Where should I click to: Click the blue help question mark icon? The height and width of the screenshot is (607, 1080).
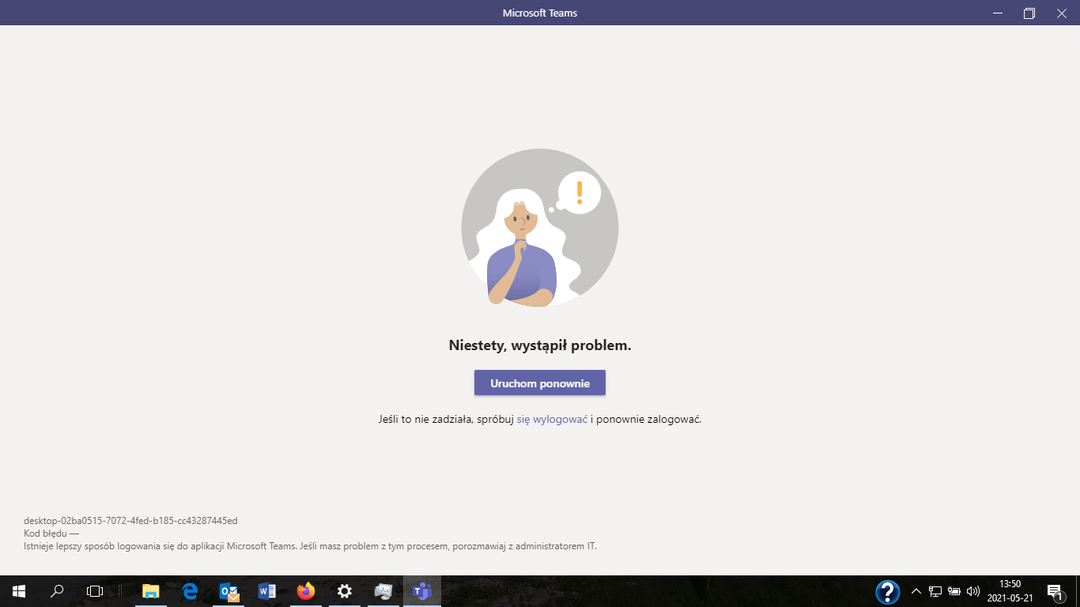pos(888,591)
